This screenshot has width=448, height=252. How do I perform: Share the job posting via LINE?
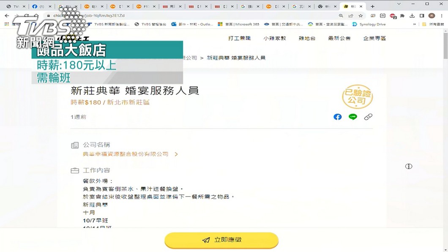[353, 117]
